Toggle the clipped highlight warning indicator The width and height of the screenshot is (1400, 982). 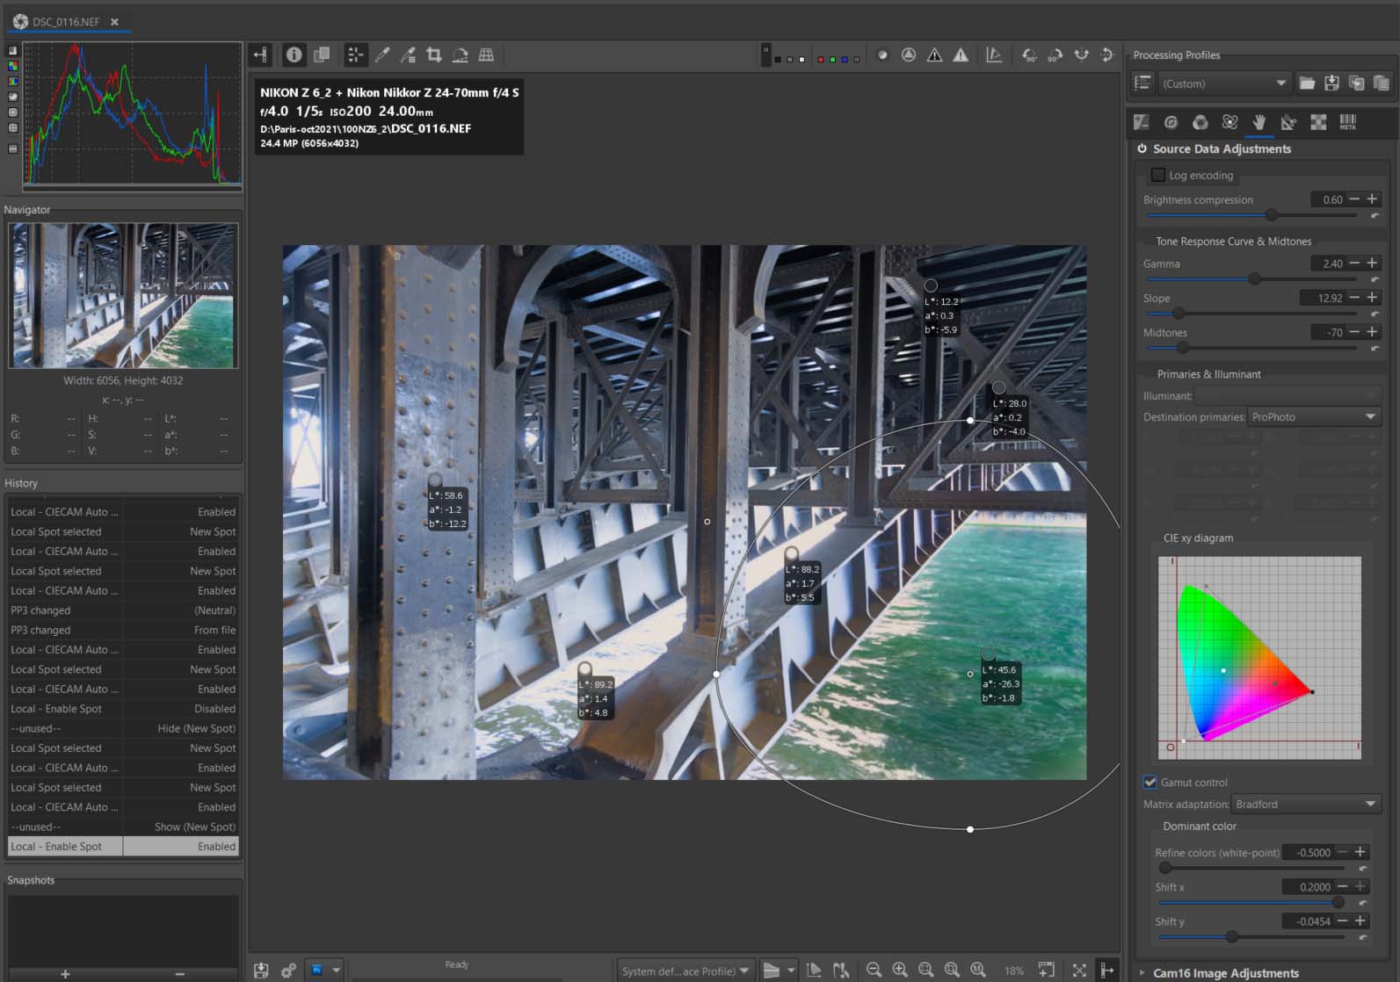[x=961, y=55]
